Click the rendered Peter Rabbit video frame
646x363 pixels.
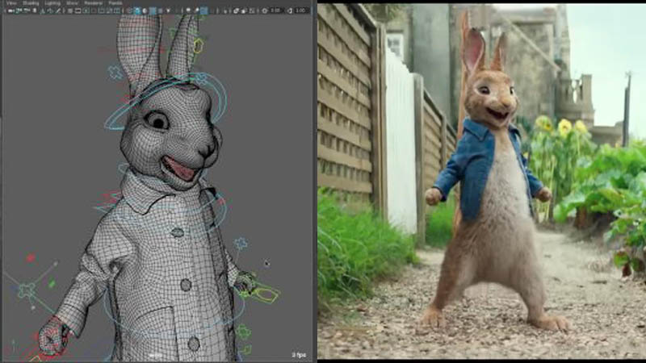481,181
